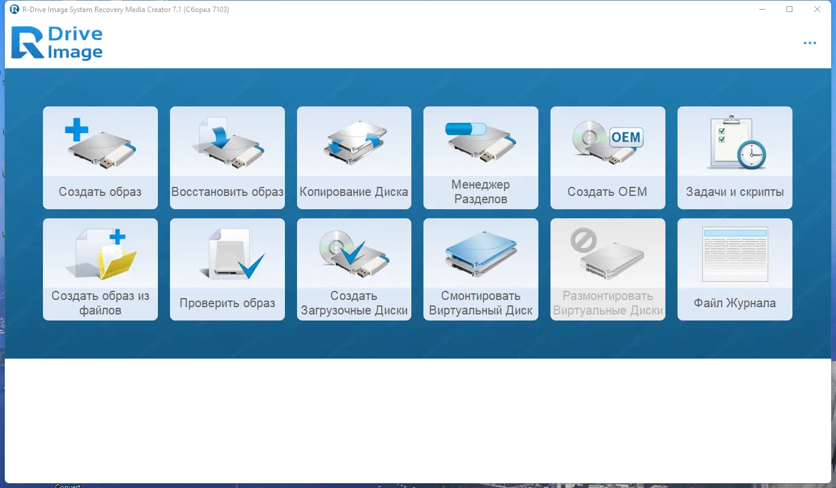Click the R-Drive Image logo

coord(57,43)
